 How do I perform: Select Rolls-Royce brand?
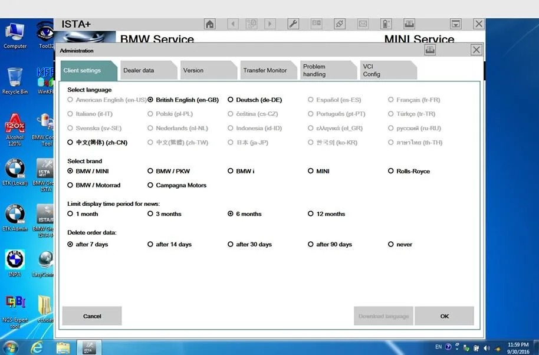tap(409, 171)
